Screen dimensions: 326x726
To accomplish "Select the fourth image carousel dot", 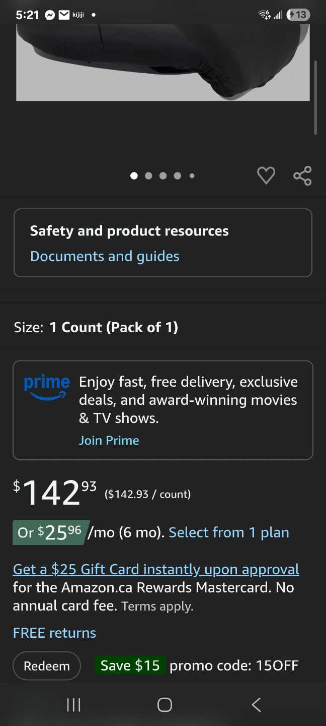I will (x=177, y=175).
